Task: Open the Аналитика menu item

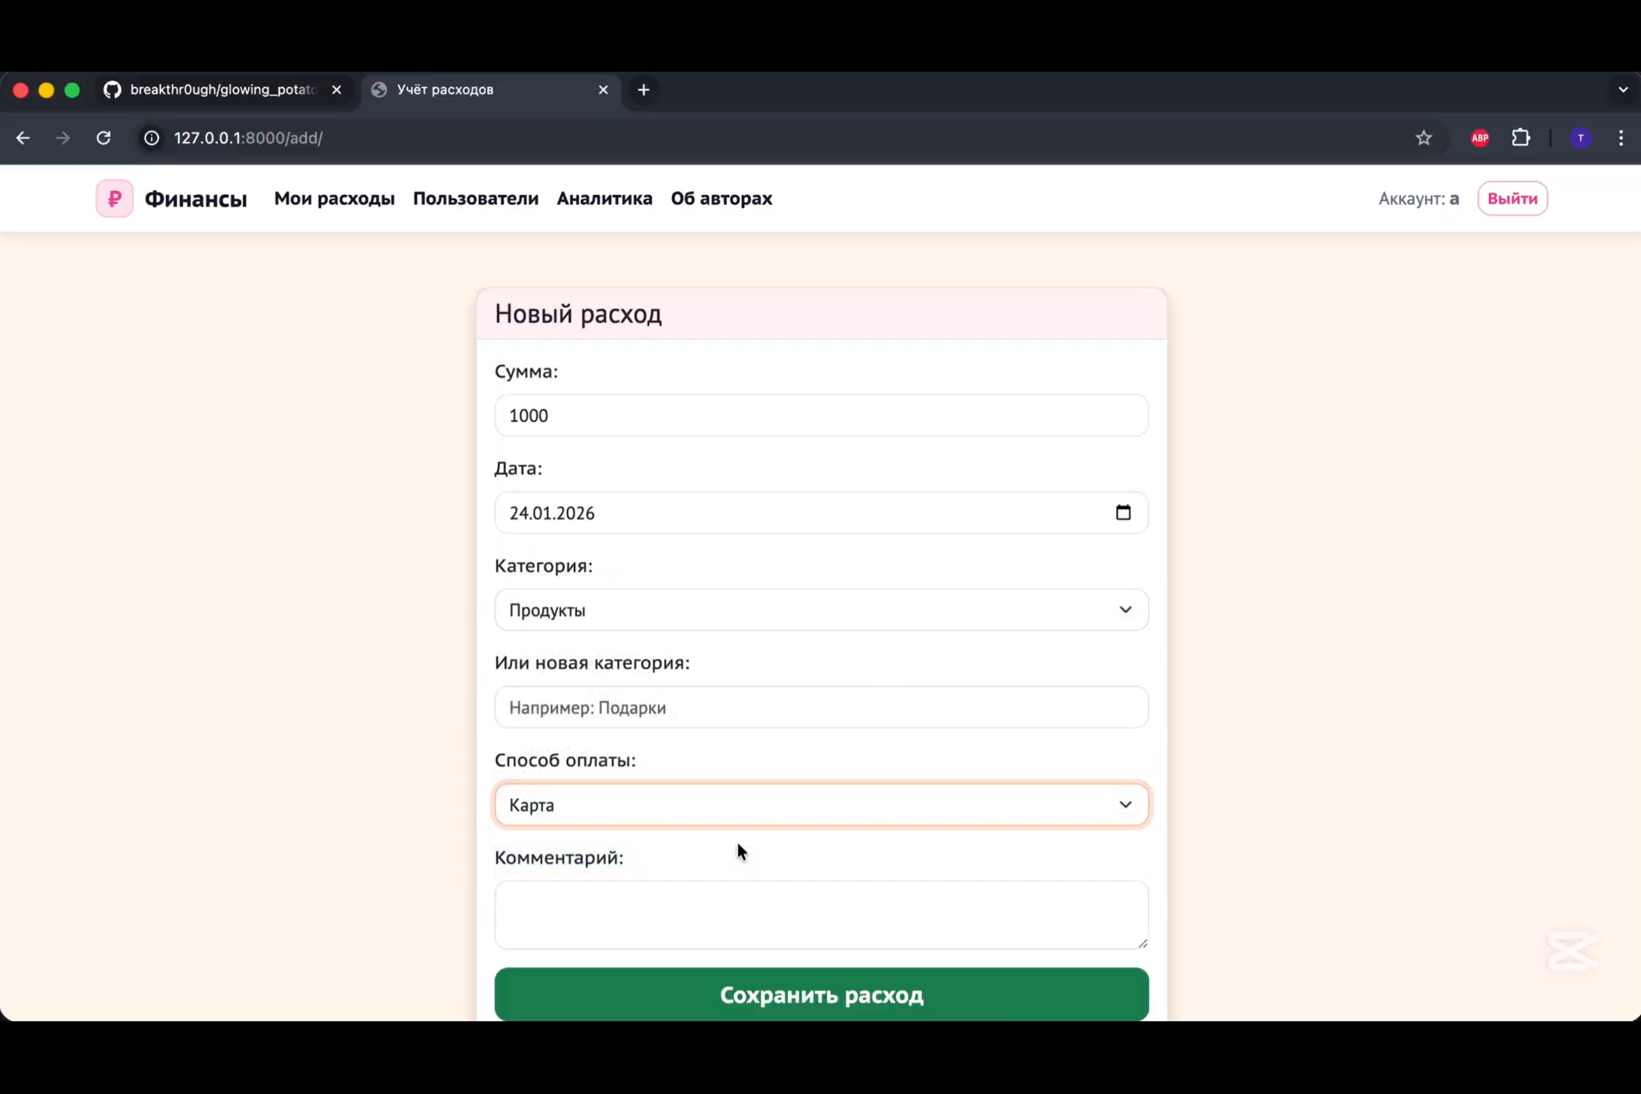Action: coord(604,198)
